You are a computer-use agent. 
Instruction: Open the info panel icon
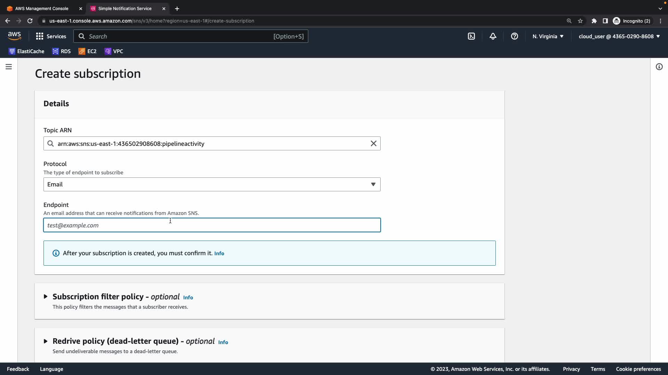coord(659,67)
